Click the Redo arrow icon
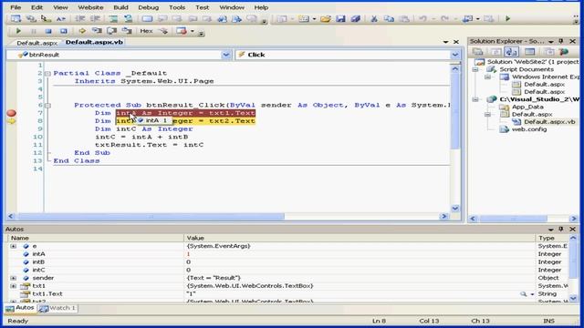This screenshot has height=328, width=584. click(x=444, y=18)
